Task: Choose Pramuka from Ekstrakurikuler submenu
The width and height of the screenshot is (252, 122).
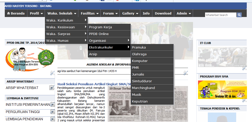Action: [152, 47]
